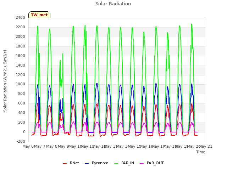Click the 400 y-axis tick label

point(22,113)
